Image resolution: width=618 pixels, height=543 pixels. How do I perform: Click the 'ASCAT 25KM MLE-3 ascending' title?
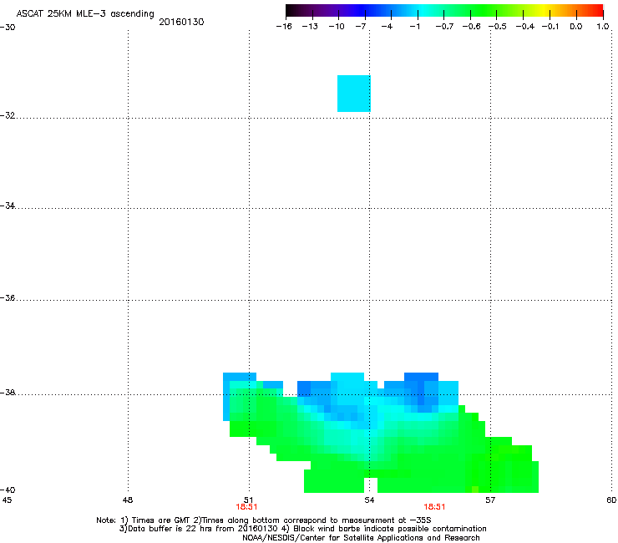point(85,14)
